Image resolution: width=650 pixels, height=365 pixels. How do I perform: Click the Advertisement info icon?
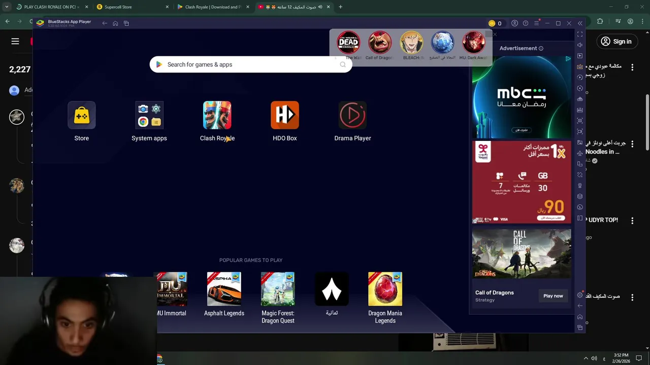point(541,48)
